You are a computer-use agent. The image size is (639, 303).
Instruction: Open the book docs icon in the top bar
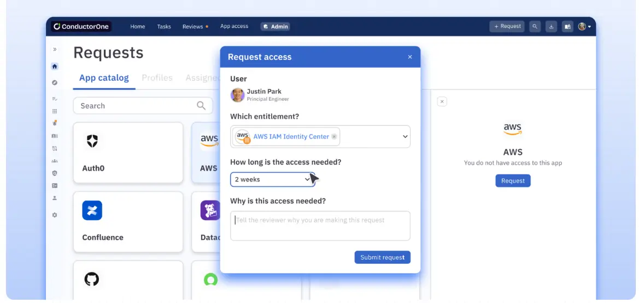(x=566, y=26)
